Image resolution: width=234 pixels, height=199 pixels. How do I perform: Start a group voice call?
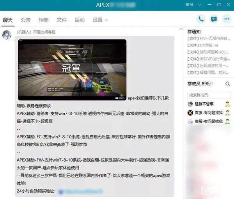coord(201,19)
